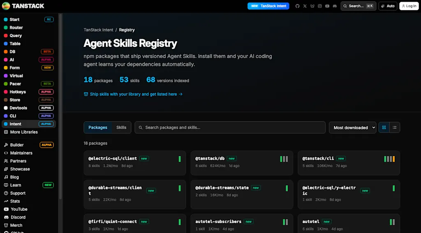421x233 pixels.
Task: Select Intent in the sidebar
Action: (x=29, y=124)
